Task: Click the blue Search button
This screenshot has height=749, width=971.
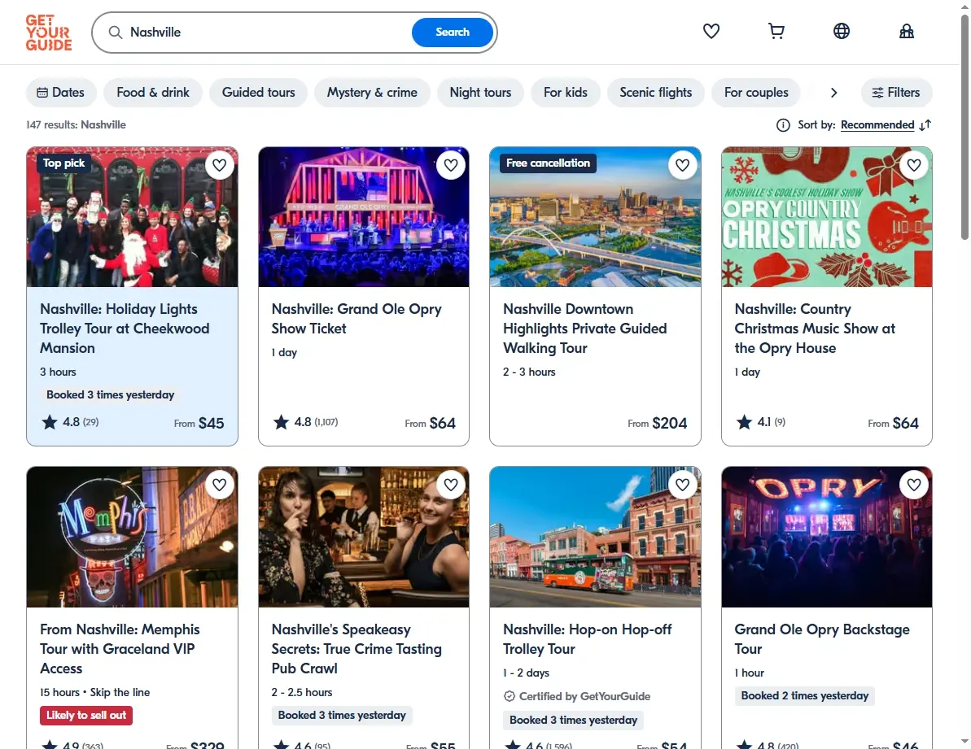Action: (452, 33)
